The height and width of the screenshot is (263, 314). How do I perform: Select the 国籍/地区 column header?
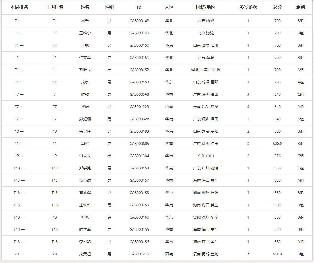point(206,7)
